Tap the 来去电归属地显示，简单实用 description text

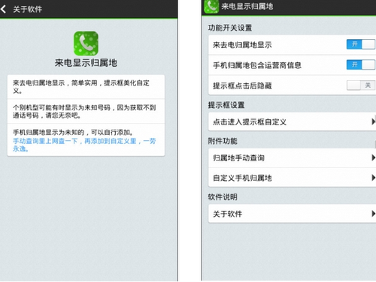coord(81,86)
